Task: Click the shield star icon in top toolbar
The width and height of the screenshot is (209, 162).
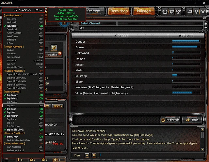Action: pyautogui.click(x=171, y=12)
